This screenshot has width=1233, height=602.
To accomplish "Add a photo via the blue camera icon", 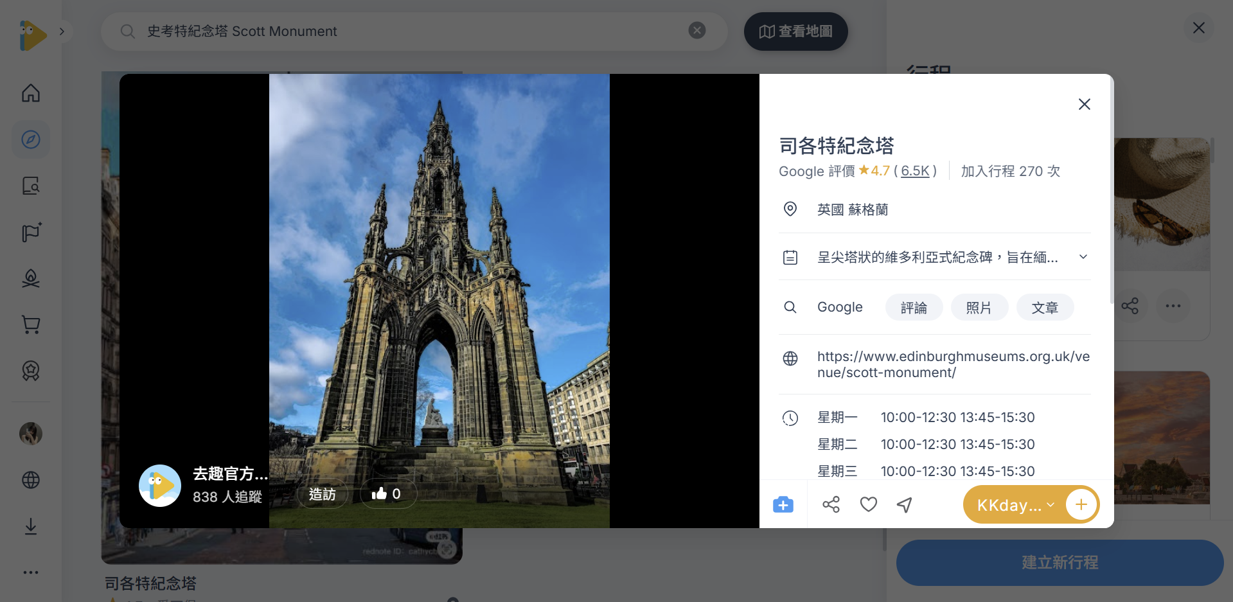I will click(x=783, y=504).
